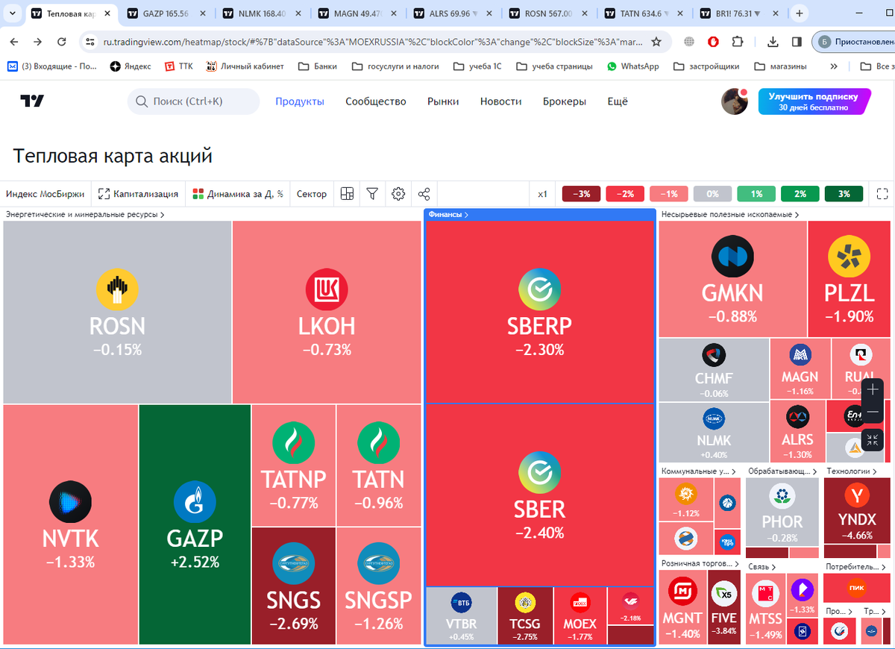Click the Поиск search field
The width and height of the screenshot is (895, 649).
point(193,101)
